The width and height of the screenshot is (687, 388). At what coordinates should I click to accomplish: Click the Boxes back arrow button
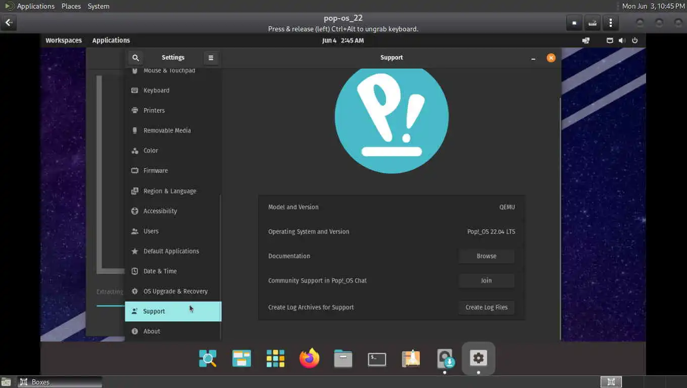click(9, 23)
